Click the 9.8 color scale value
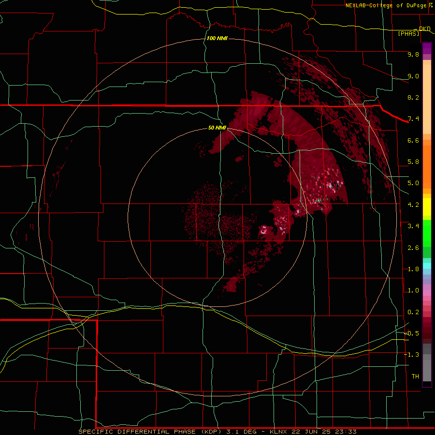Screen dimensions: 435x435 tap(413, 54)
